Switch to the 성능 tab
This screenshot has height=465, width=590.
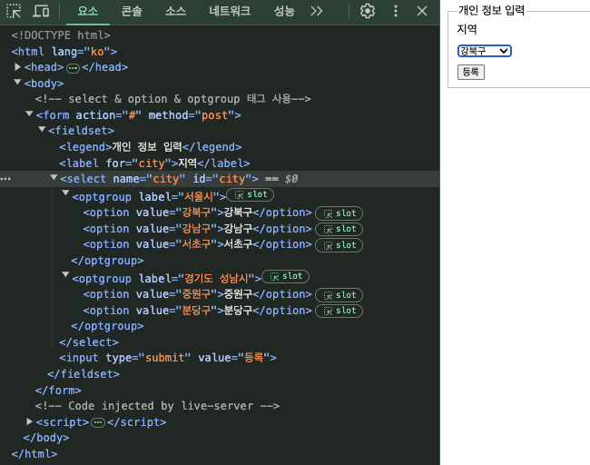point(284,11)
